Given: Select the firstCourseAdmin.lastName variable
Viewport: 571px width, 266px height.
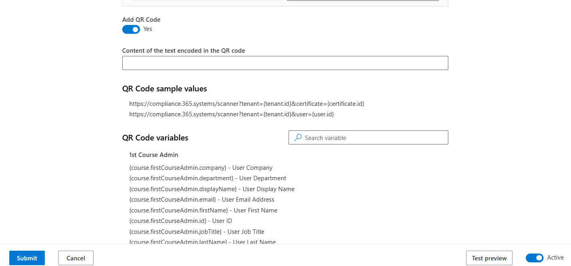Looking at the screenshot, I should tap(202, 241).
